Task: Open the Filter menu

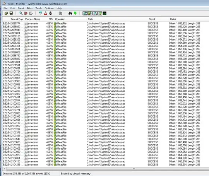Action: tap(30, 8)
